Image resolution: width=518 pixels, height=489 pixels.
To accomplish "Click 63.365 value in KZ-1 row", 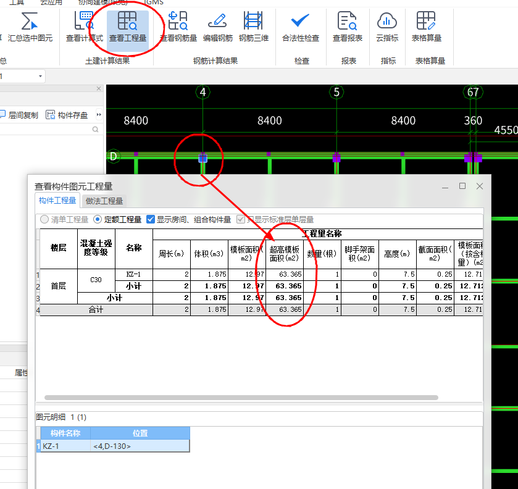I will coord(285,274).
